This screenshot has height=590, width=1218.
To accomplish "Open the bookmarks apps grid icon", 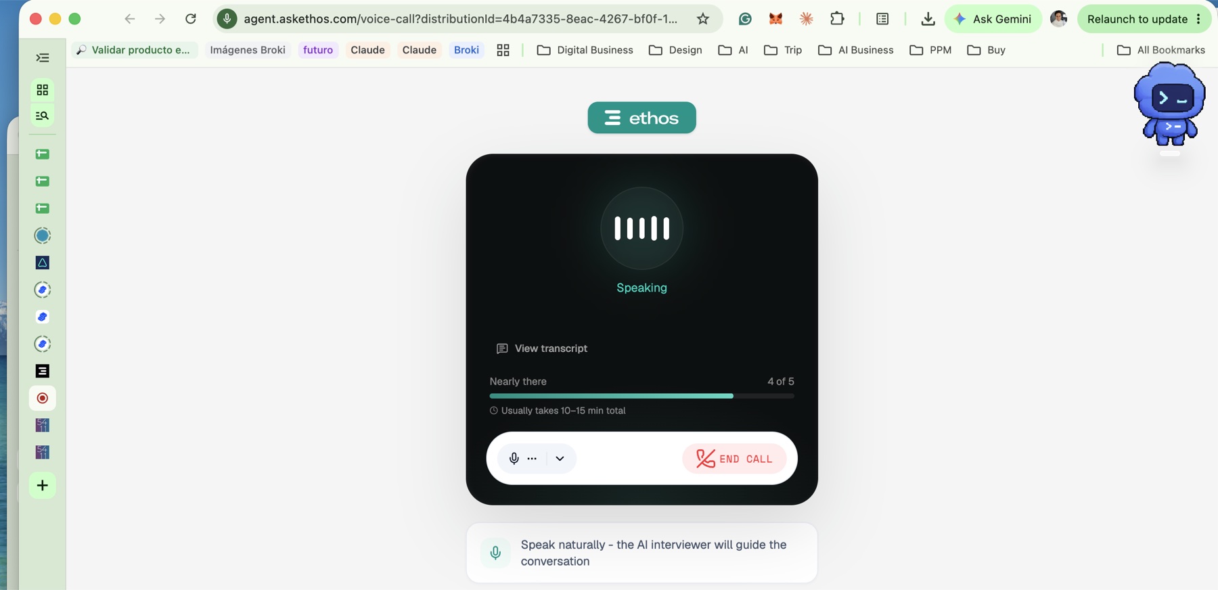I will (x=503, y=50).
